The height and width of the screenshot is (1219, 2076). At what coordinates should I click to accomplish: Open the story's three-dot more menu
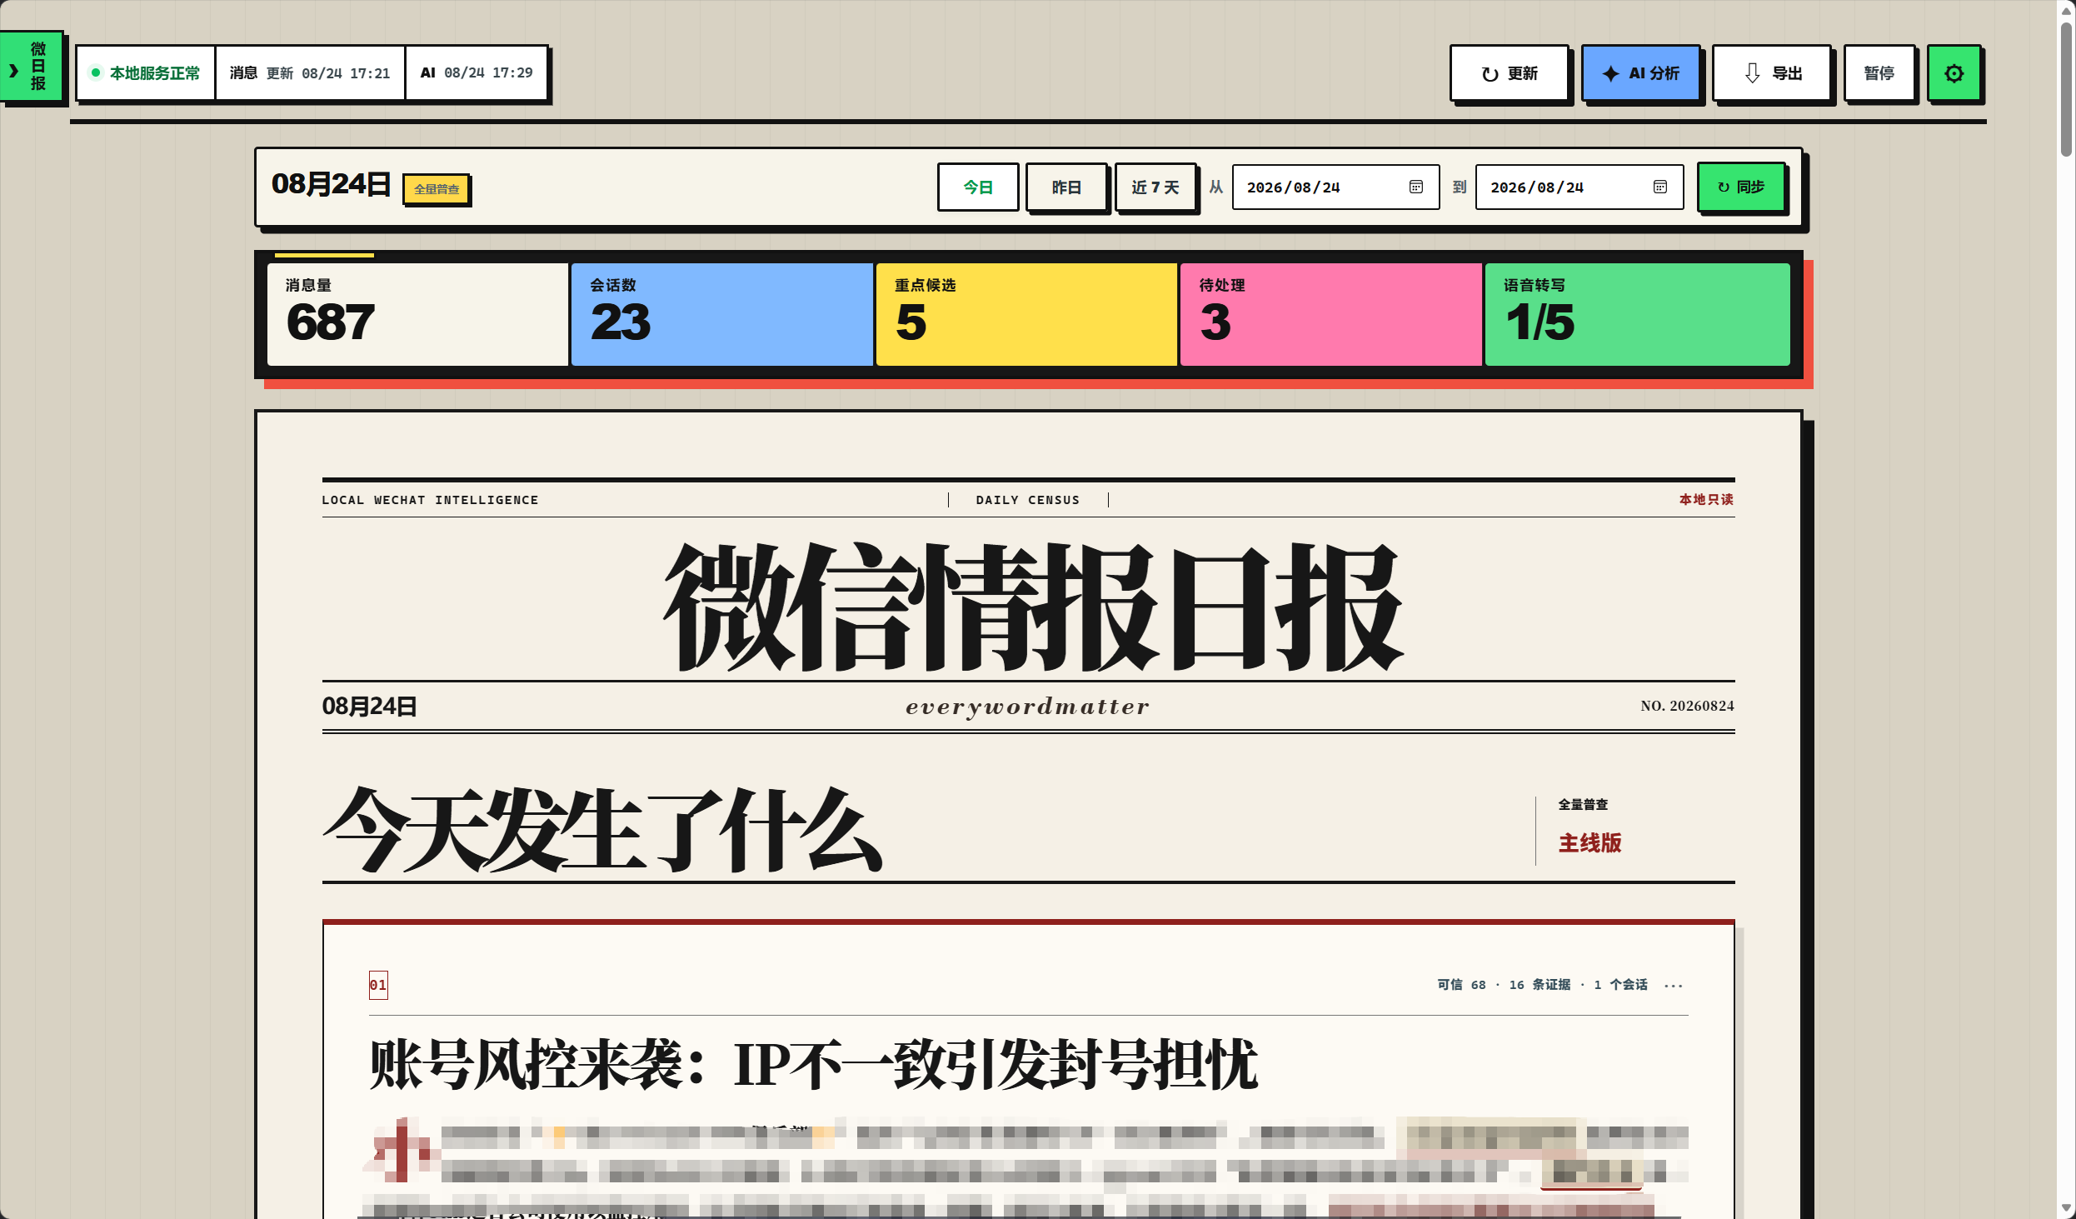(1673, 986)
